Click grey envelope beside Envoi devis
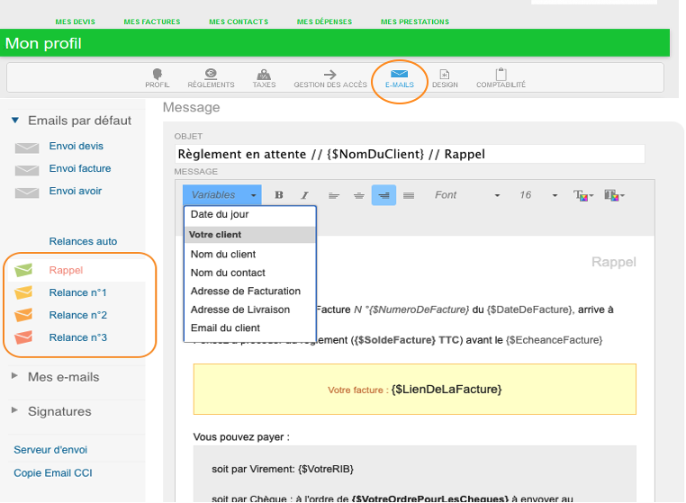 click(x=27, y=148)
